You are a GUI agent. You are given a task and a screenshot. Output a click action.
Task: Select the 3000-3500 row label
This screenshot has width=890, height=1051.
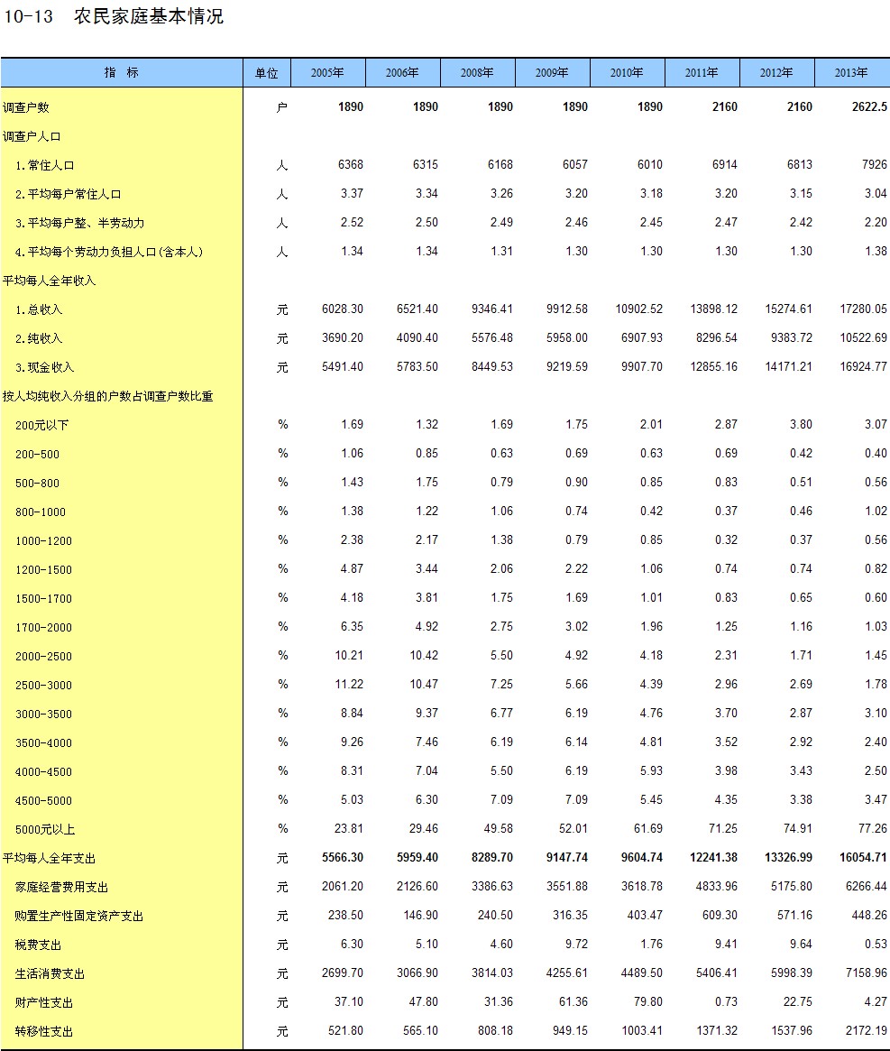coord(43,714)
